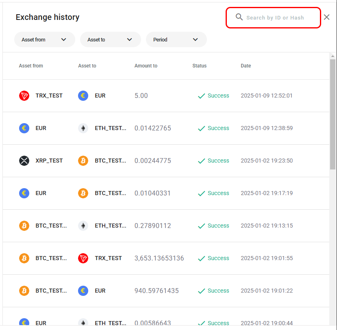Open the Period dropdown filter
337x330 pixels.
[176, 39]
